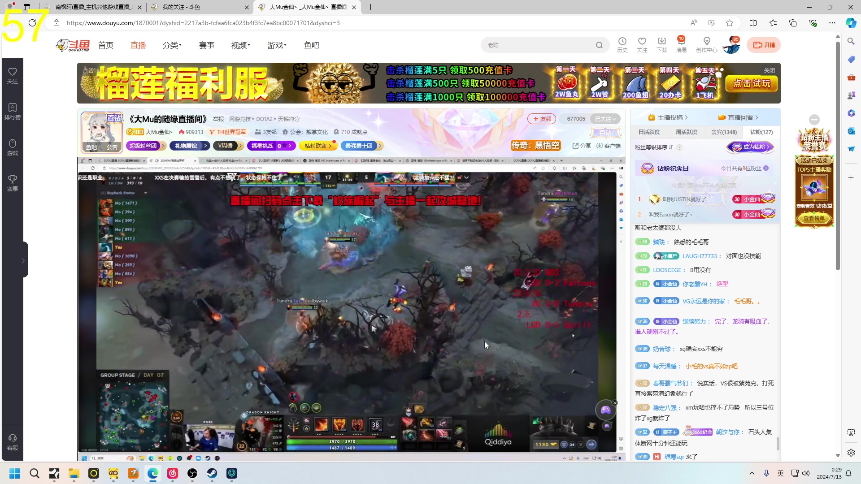Click the 客户端 client icon
The width and height of the screenshot is (861, 484).
[x=609, y=146]
